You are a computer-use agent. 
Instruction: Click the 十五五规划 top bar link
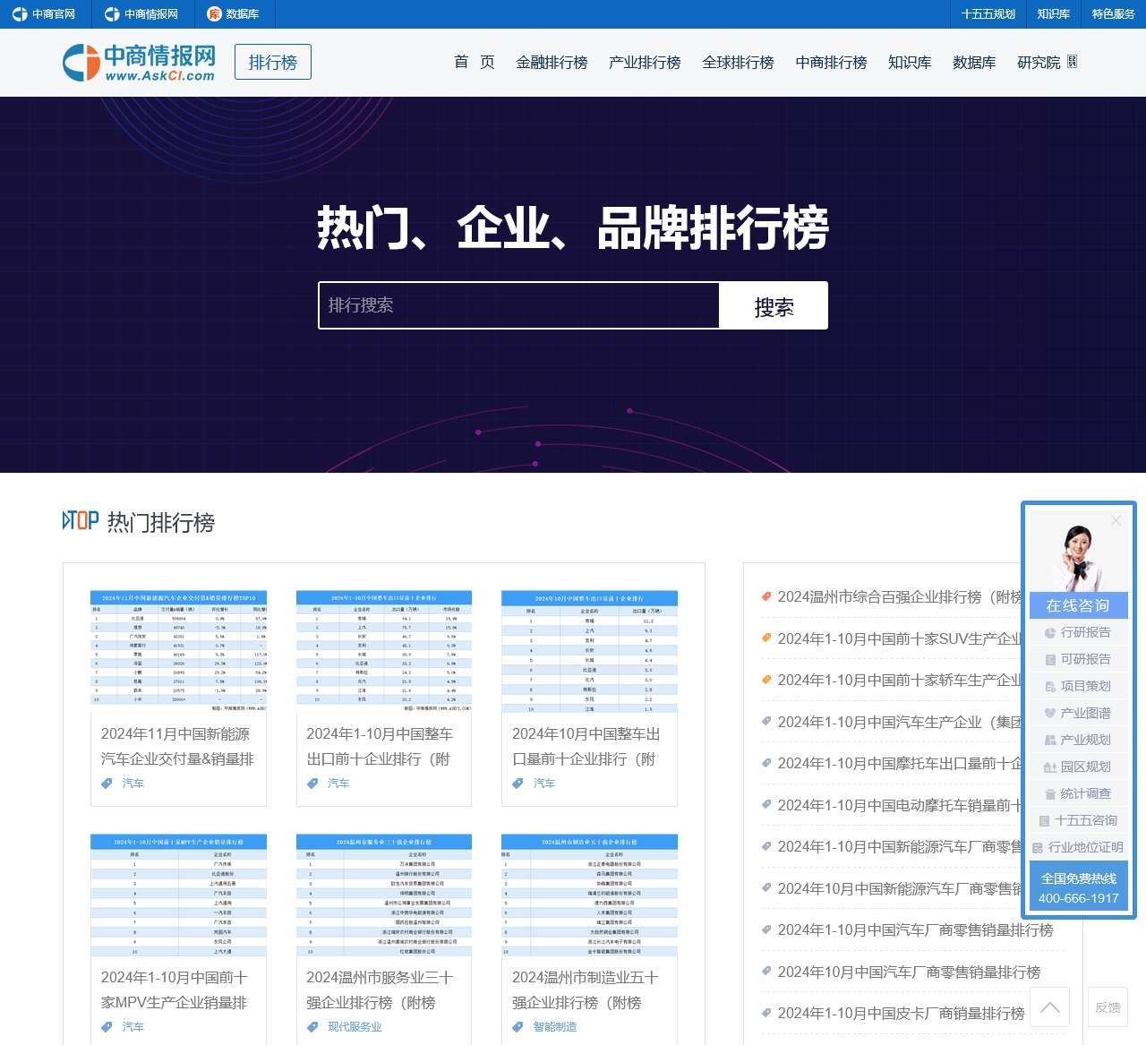988,14
